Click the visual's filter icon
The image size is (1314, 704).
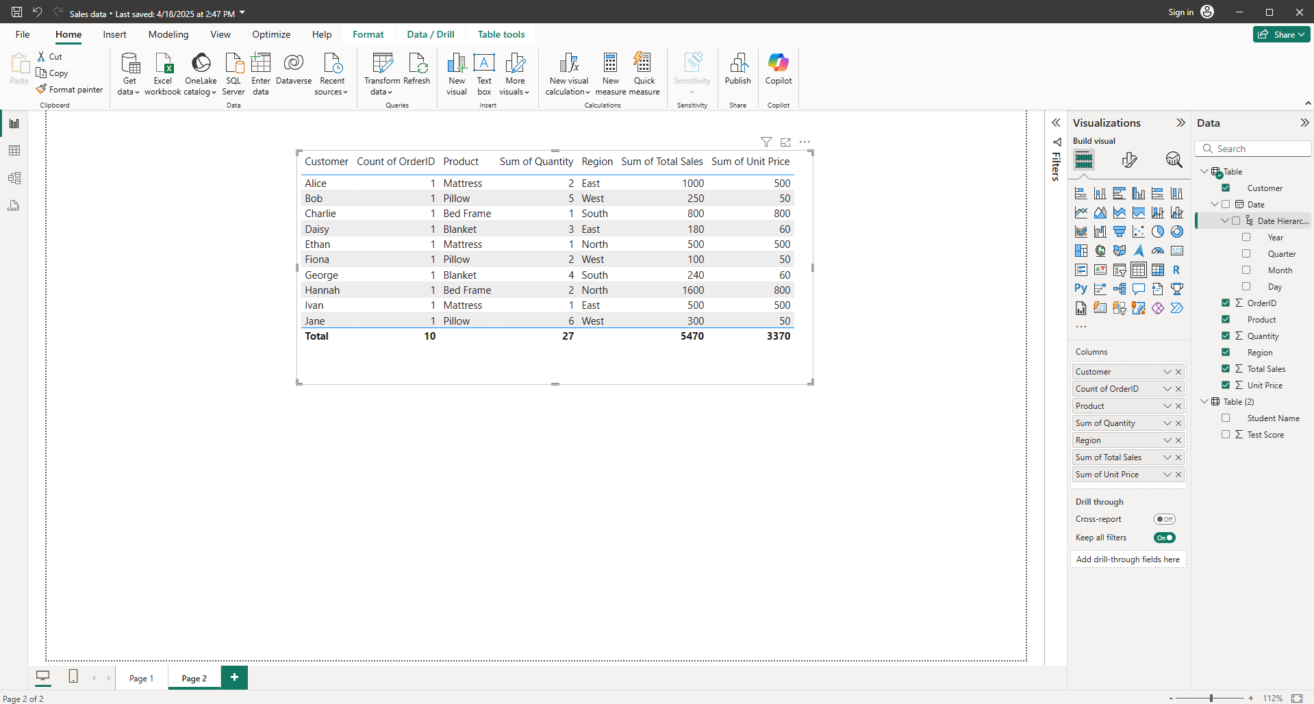[x=766, y=142]
